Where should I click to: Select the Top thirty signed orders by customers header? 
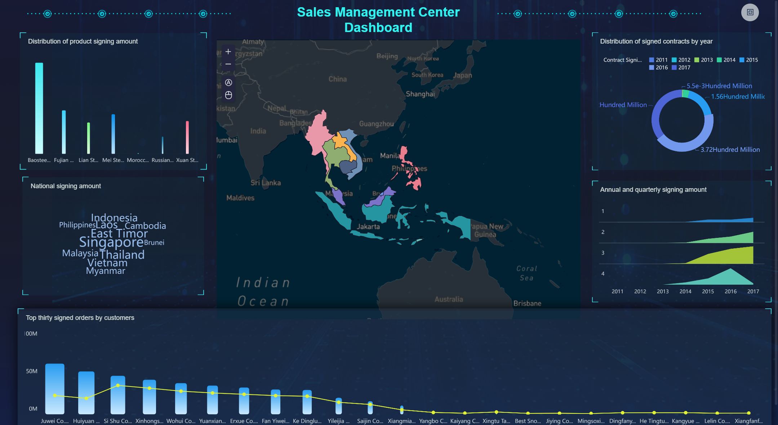point(80,318)
